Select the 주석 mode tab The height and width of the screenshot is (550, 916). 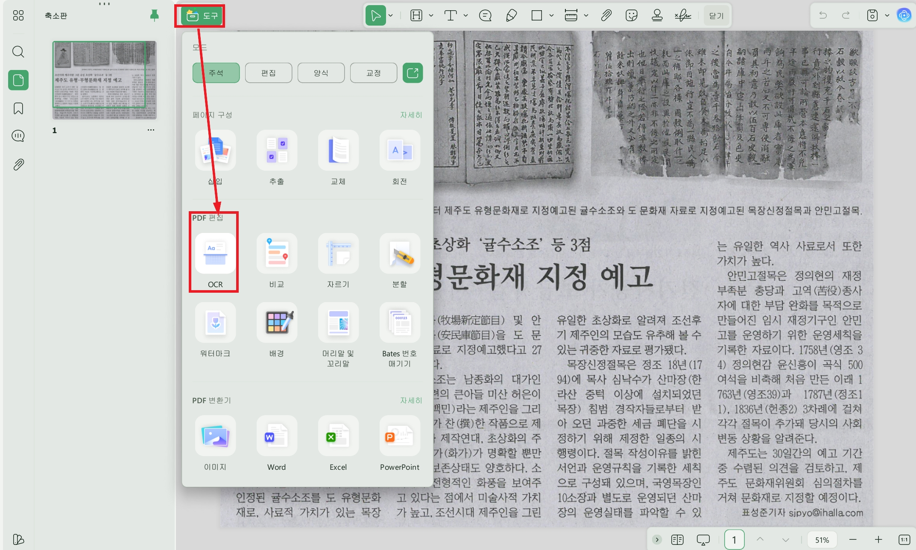pyautogui.click(x=216, y=73)
